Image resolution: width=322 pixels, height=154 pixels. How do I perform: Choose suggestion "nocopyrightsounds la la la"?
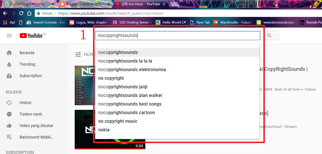(x=177, y=61)
